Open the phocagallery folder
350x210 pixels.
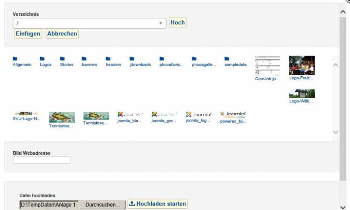[203, 61]
